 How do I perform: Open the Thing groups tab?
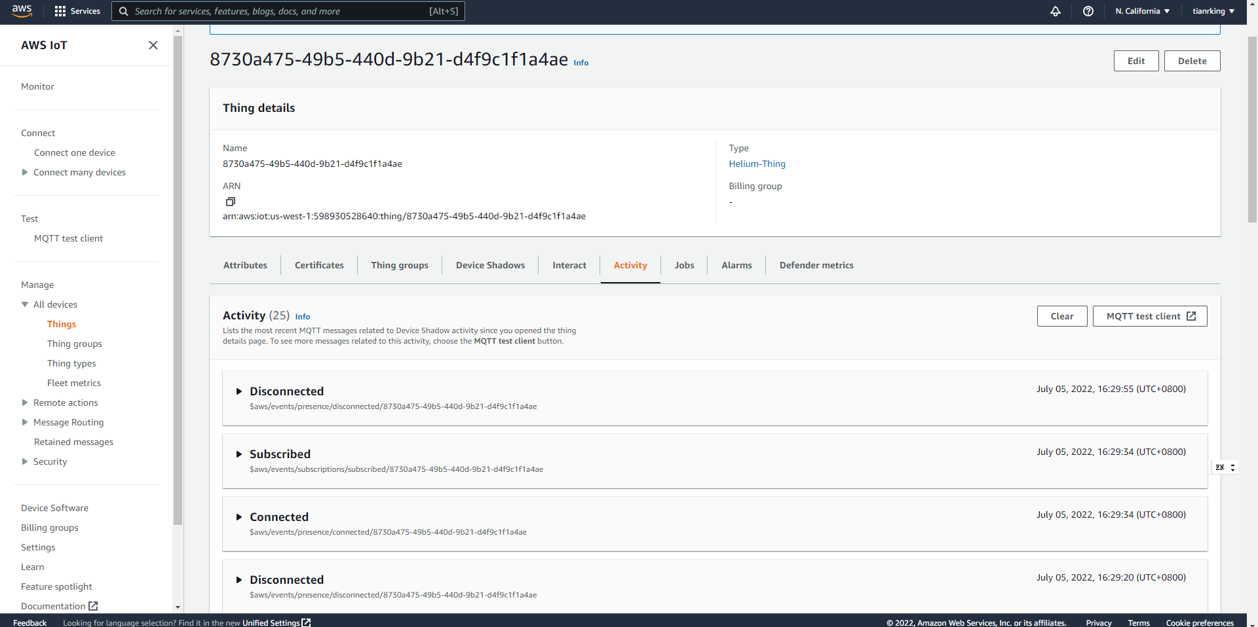(x=400, y=265)
